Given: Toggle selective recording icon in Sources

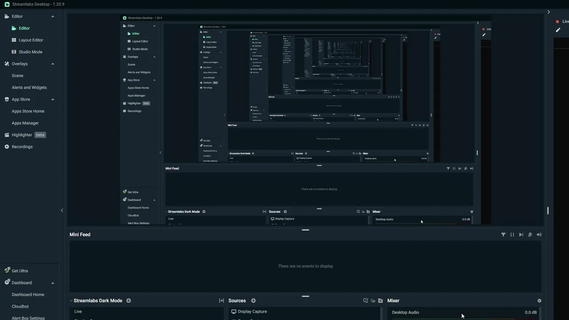Looking at the screenshot, I should coord(365,300).
